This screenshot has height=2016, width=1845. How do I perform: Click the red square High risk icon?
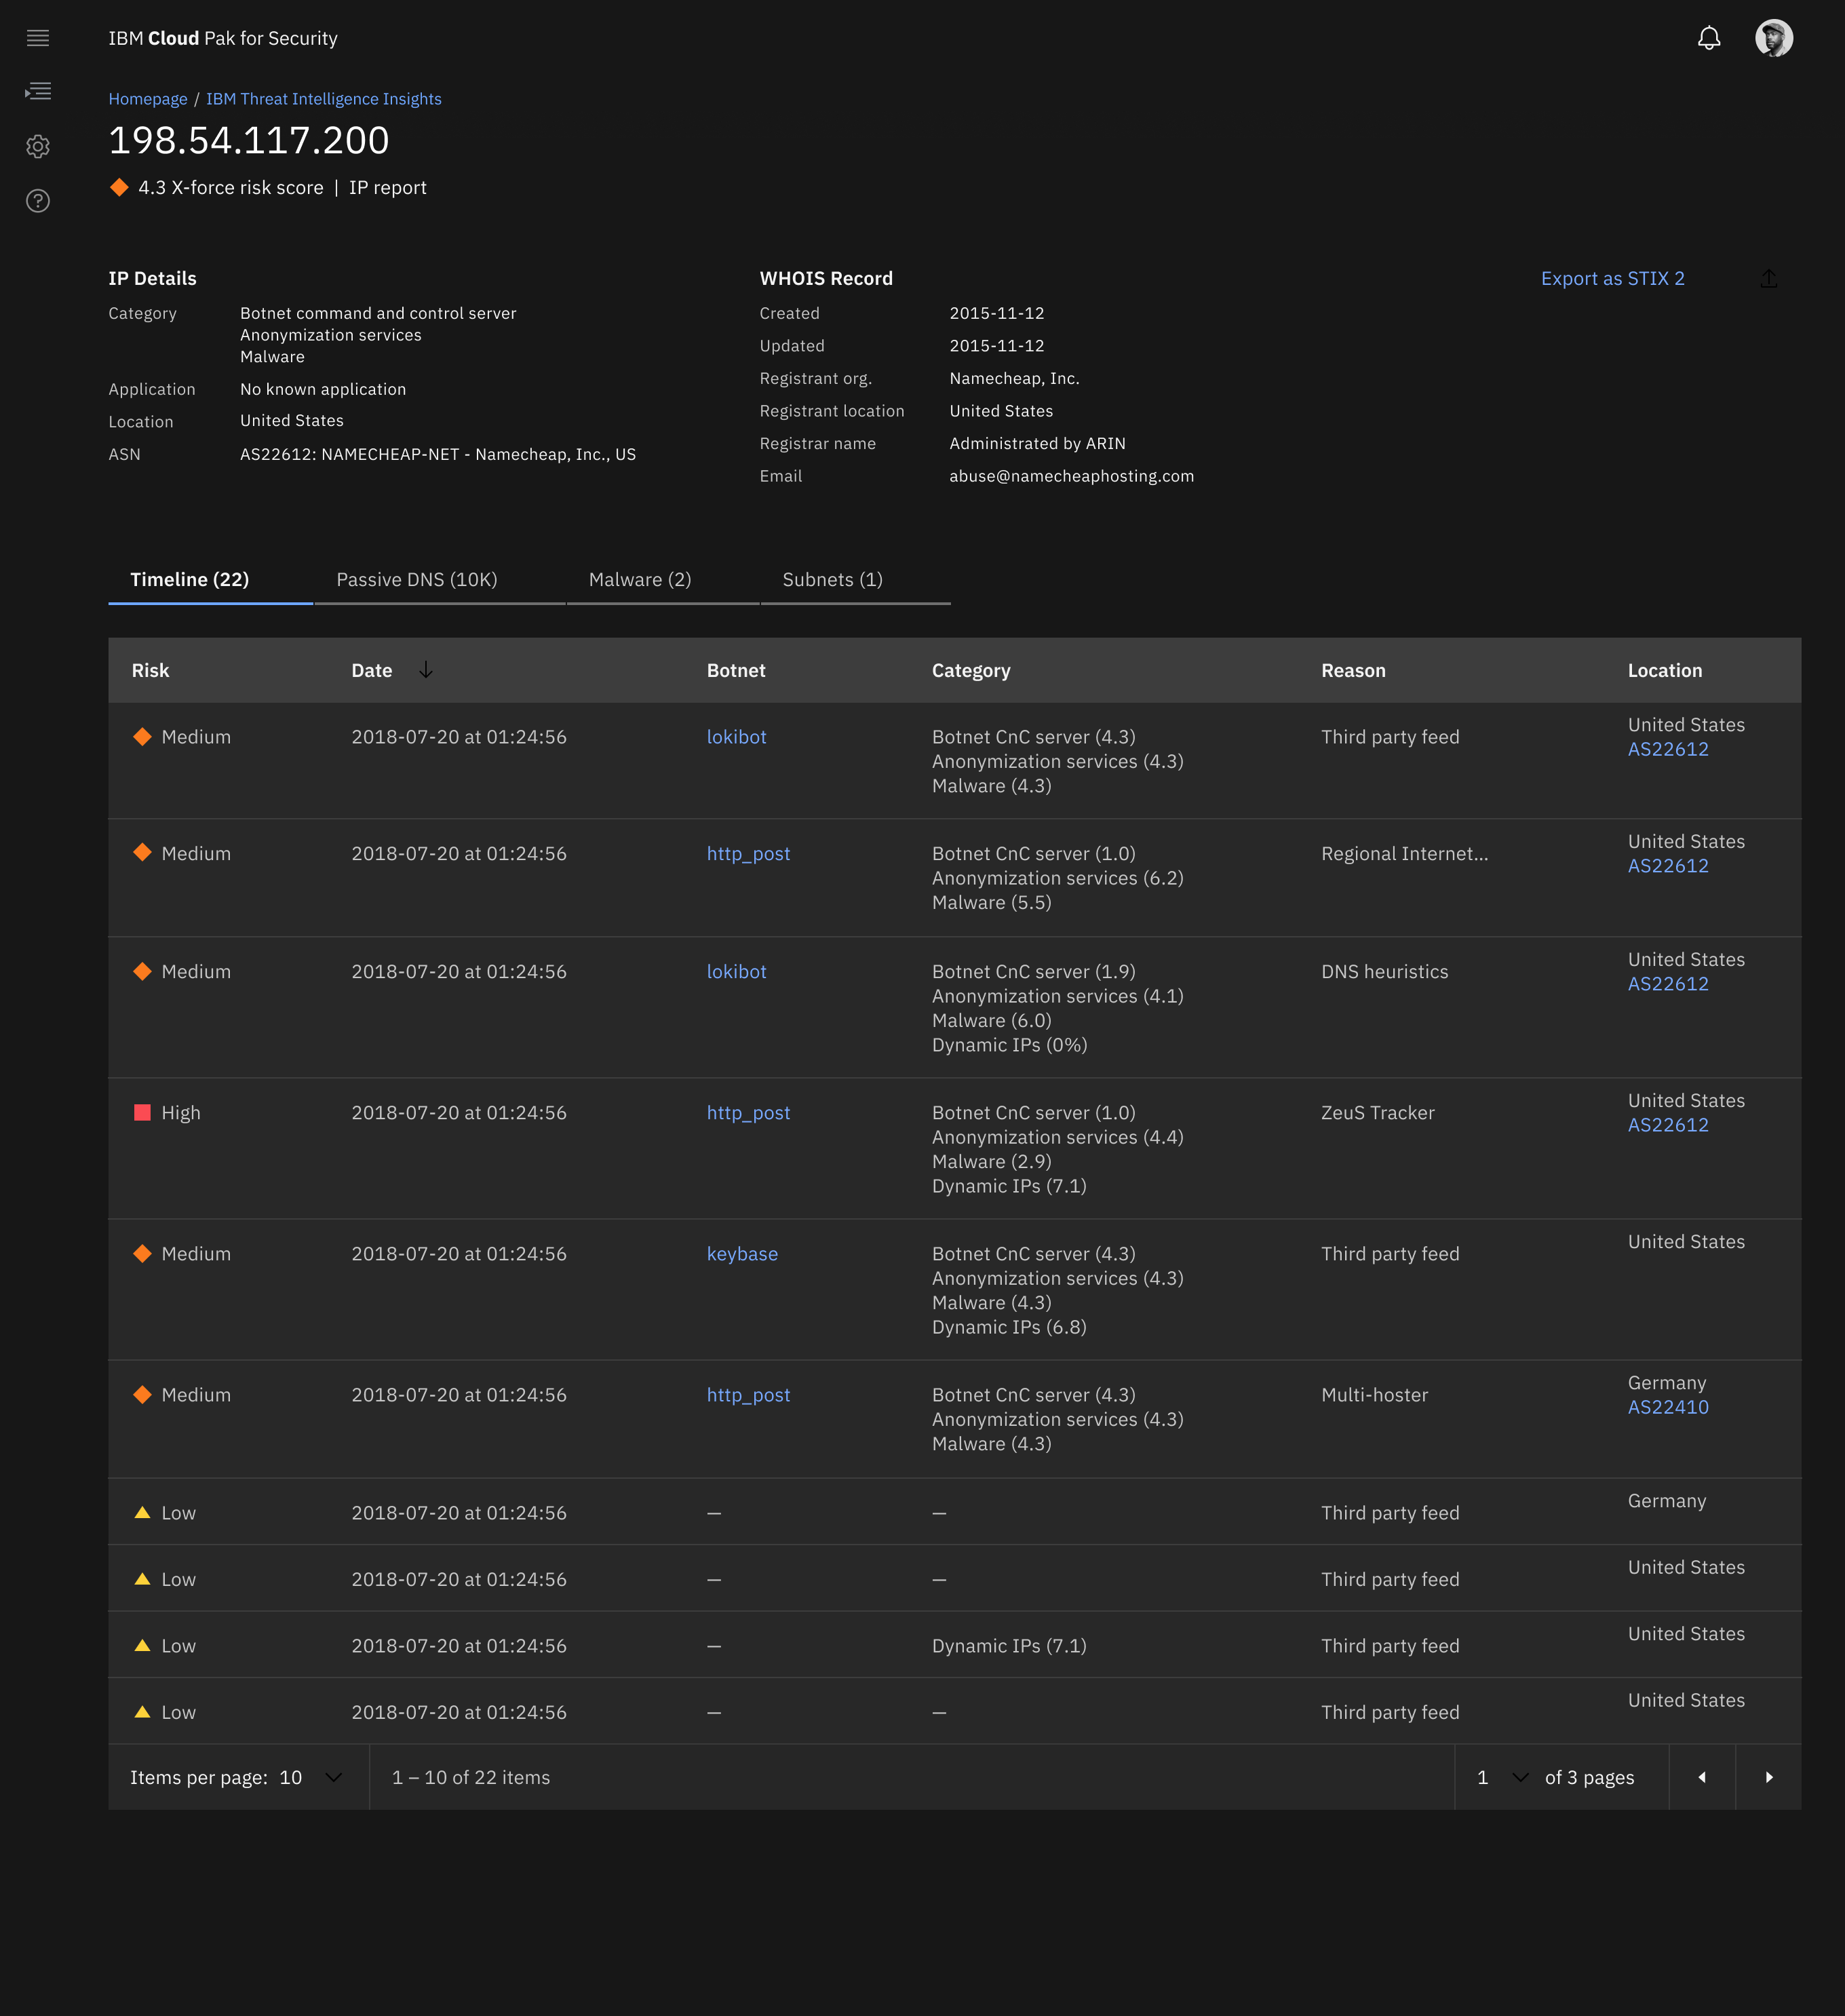point(142,1112)
